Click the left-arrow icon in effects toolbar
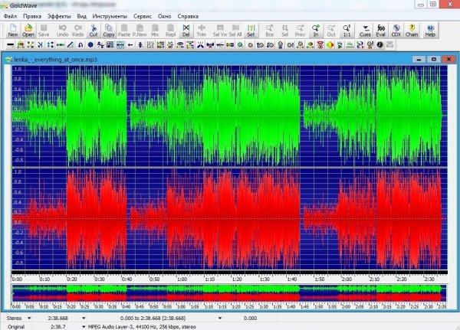This screenshot has height=330, width=460. pyautogui.click(x=130, y=45)
